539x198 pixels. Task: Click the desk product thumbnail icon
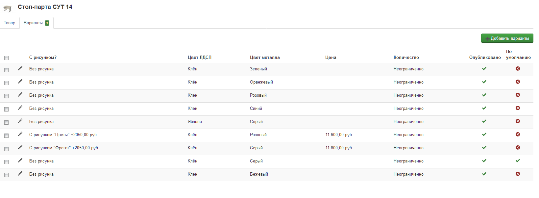click(7, 8)
